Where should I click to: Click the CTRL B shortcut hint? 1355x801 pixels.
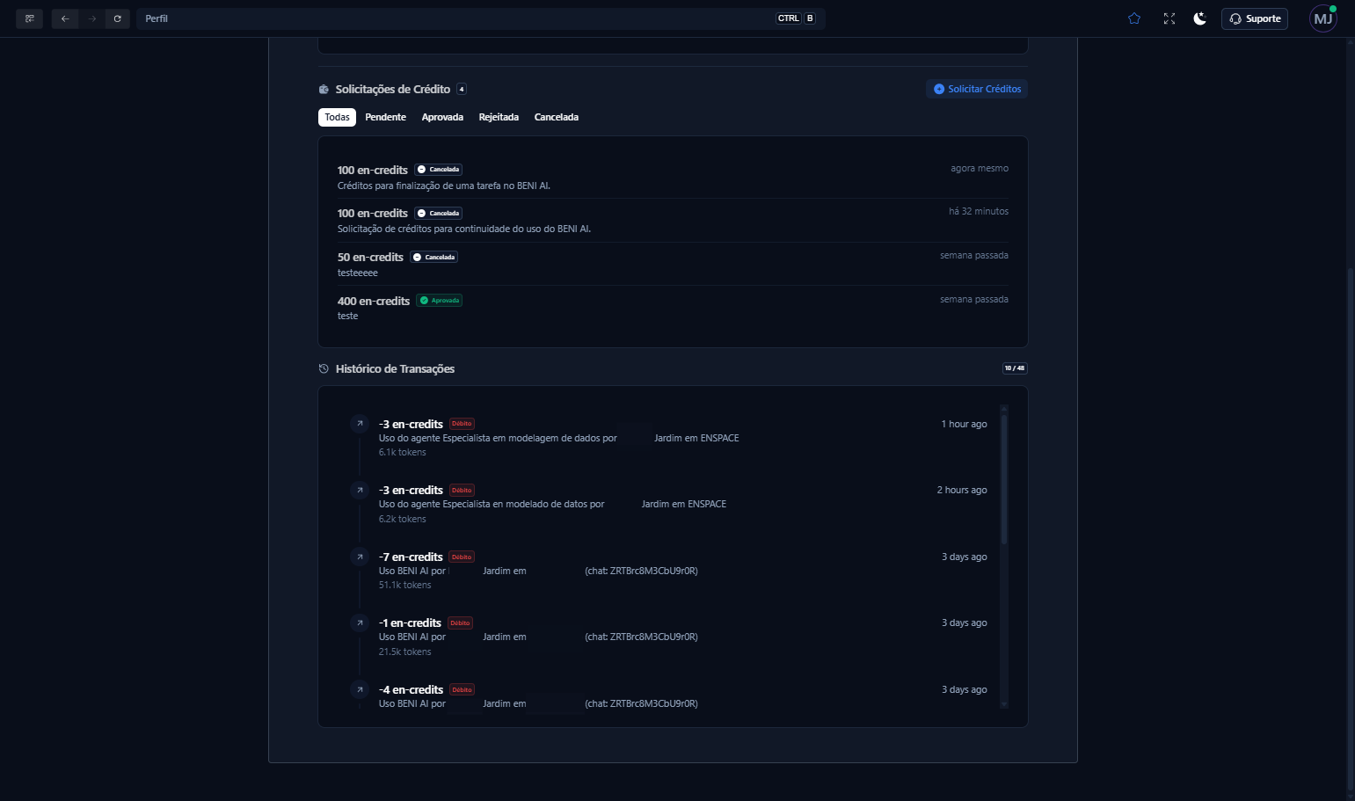[796, 18]
